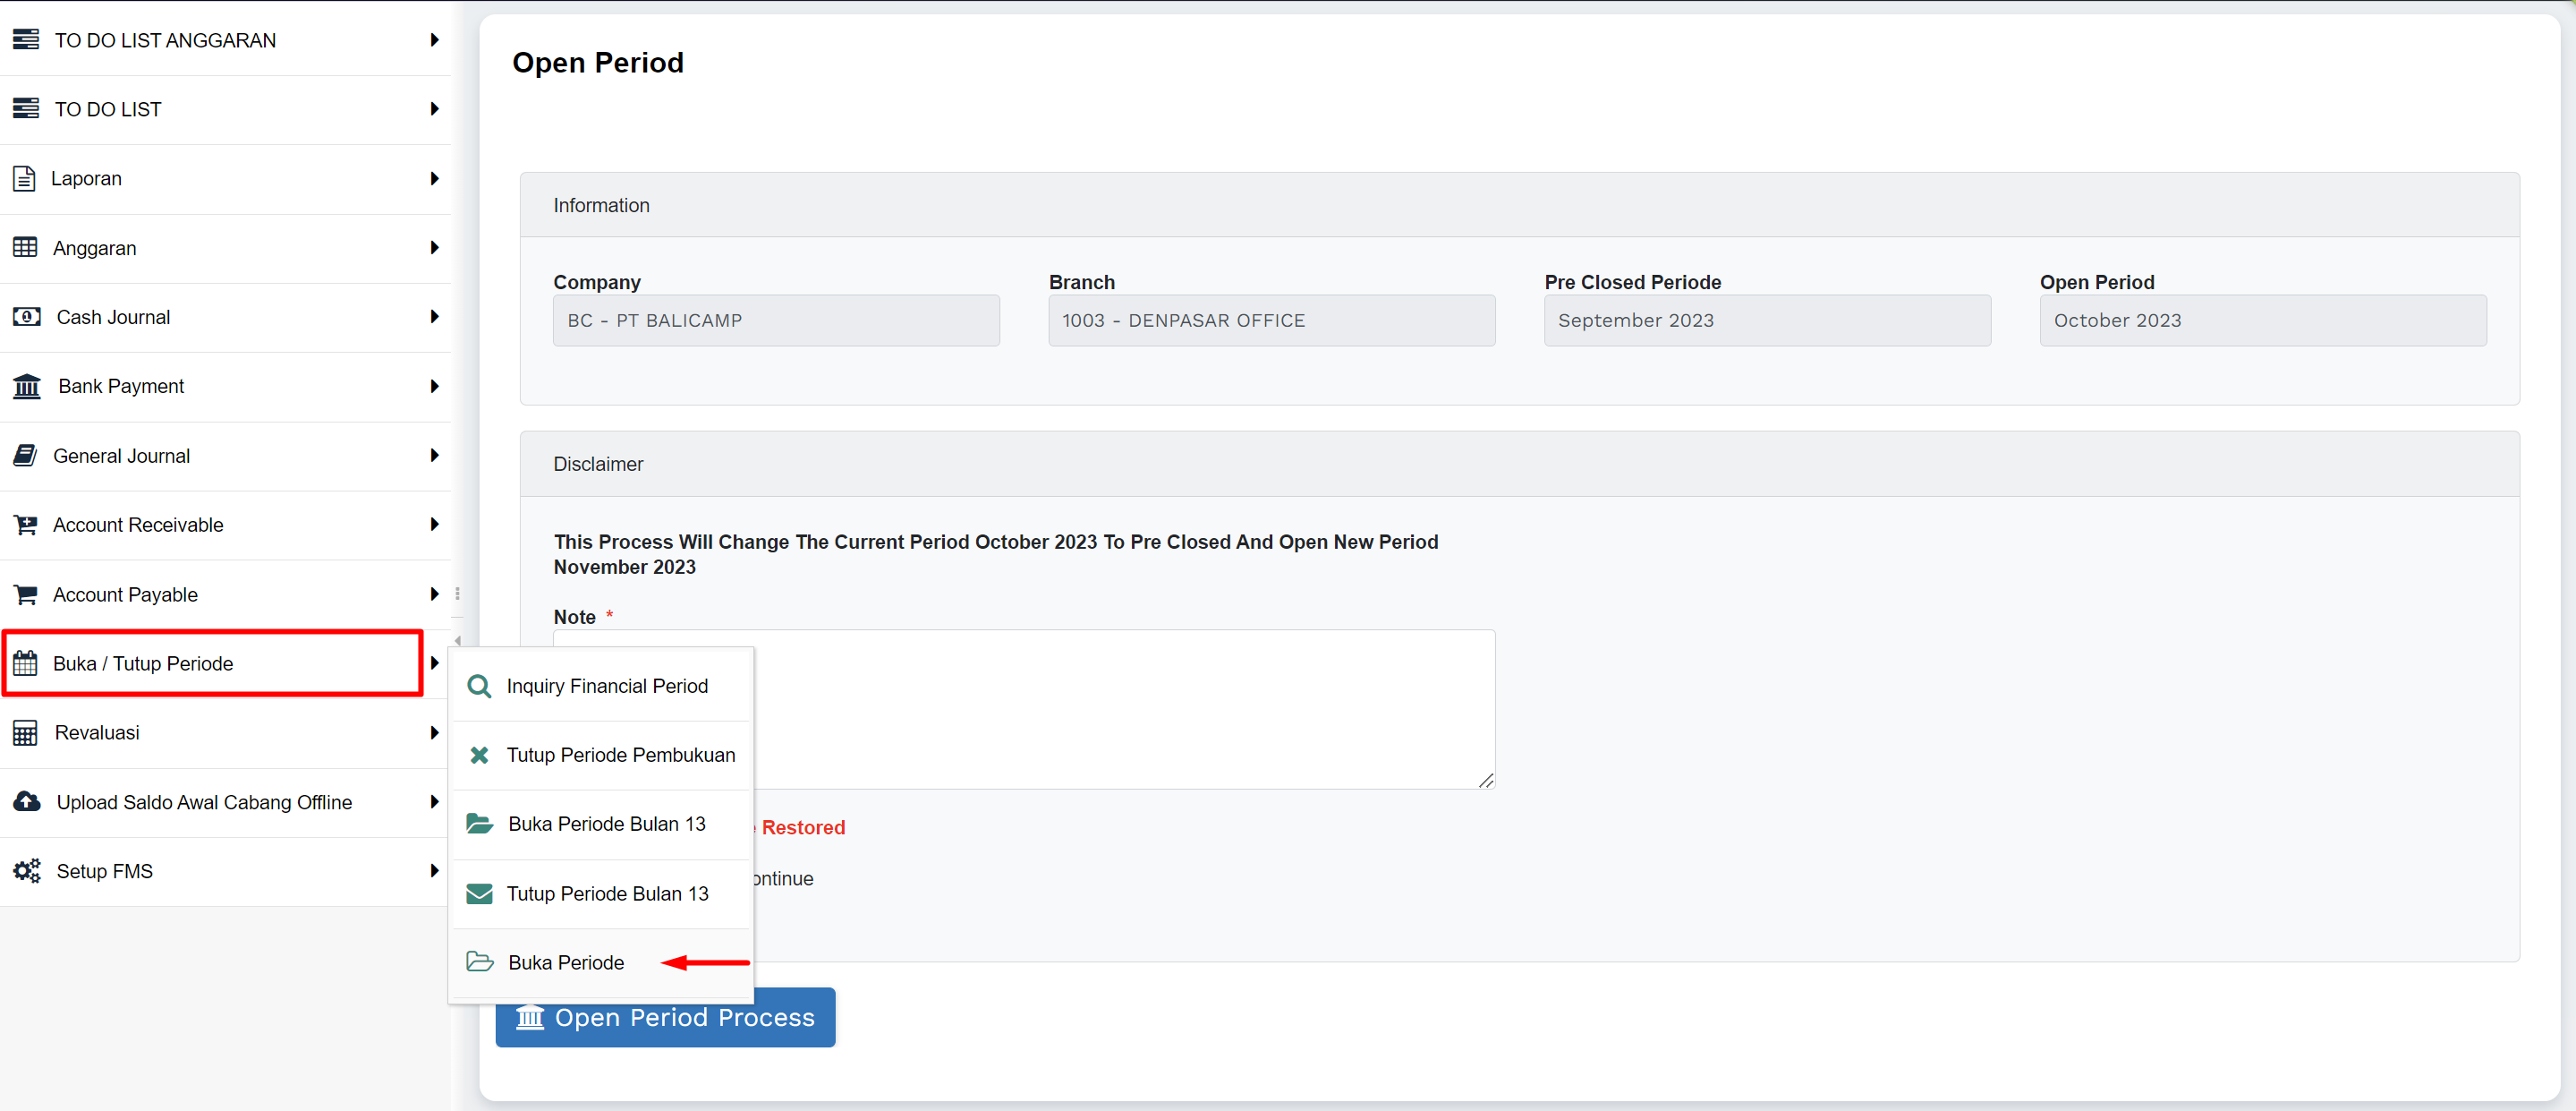The image size is (2576, 1111).
Task: Choose Buka Periode Bulan 13 entry
Action: 606,824
